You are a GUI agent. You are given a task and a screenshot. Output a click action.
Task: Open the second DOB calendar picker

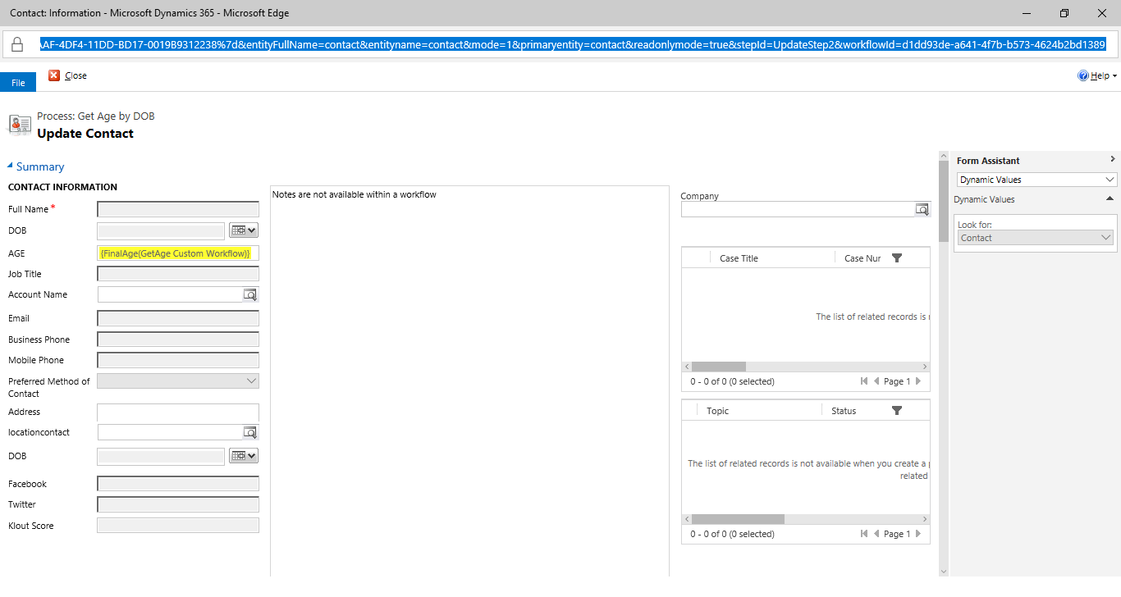(x=244, y=456)
